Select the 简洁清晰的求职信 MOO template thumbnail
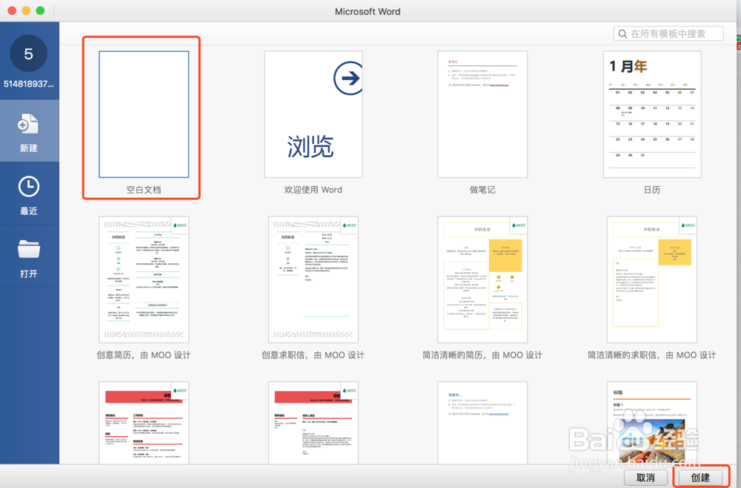The image size is (741, 488). pyautogui.click(x=652, y=280)
